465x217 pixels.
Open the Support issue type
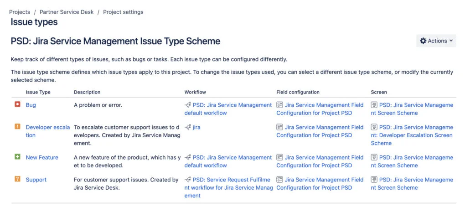pyautogui.click(x=36, y=180)
